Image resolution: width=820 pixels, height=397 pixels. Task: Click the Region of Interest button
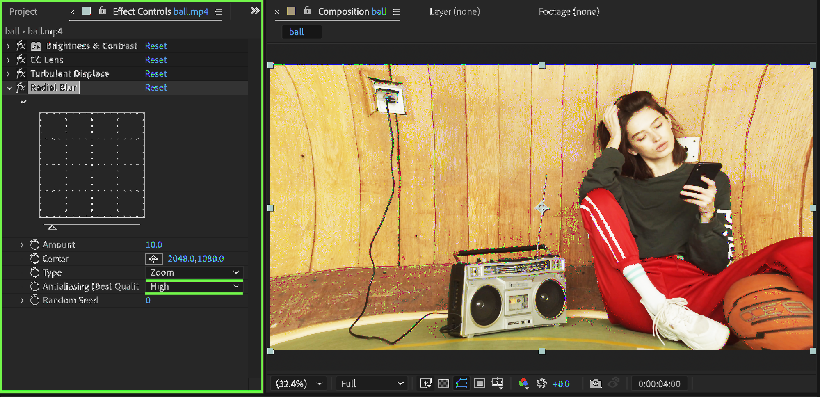click(x=479, y=383)
